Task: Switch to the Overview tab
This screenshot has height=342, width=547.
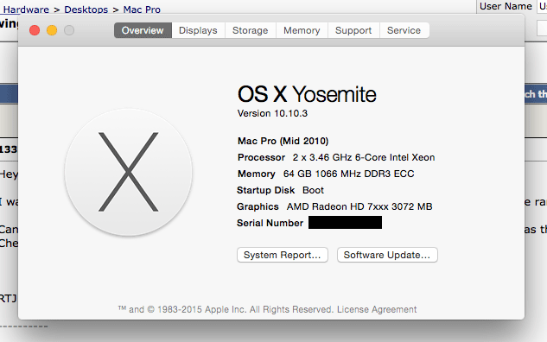Action: point(143,30)
